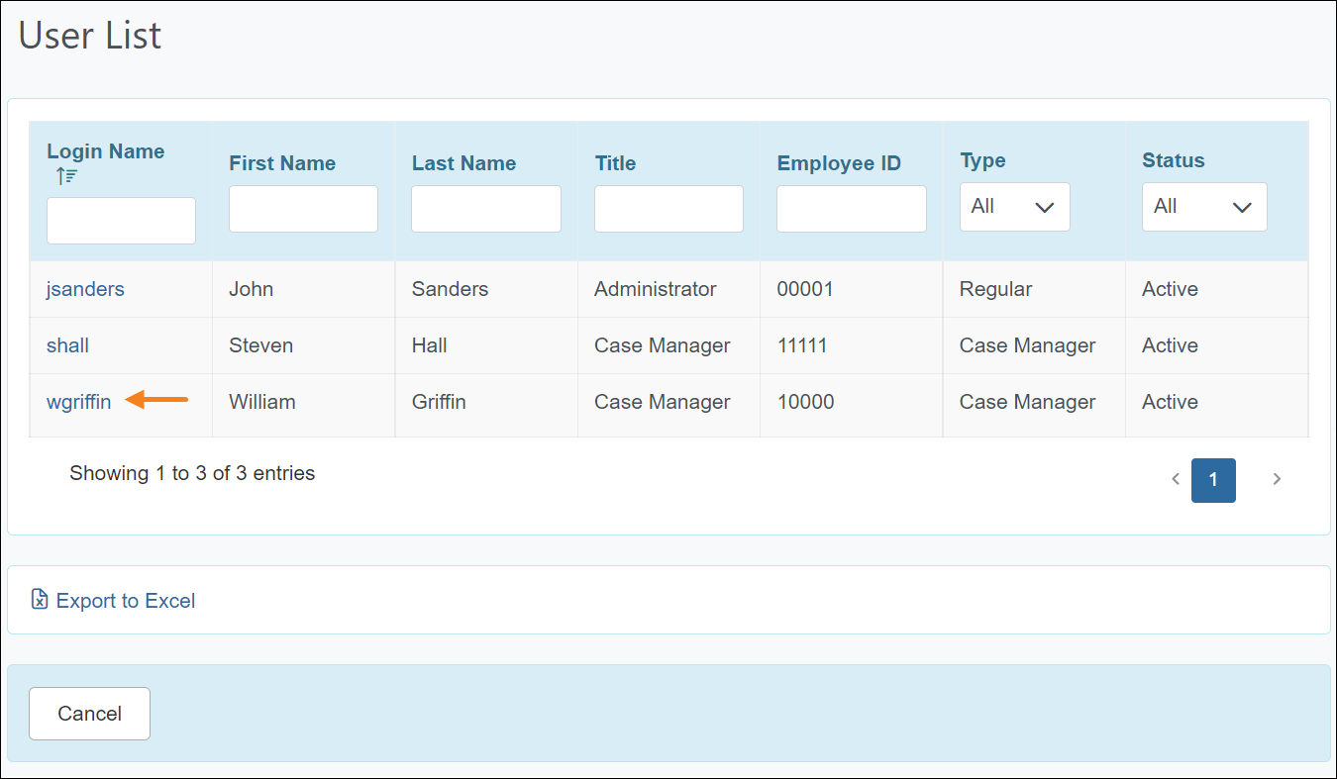Open the jsanders user record
Image resolution: width=1337 pixels, height=779 pixels.
85,289
